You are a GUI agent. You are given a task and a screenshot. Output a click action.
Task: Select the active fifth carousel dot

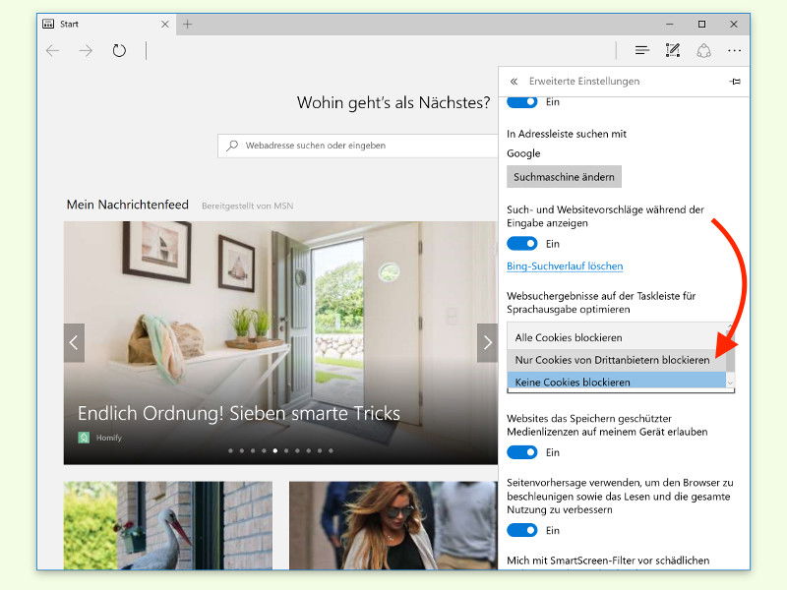point(275,450)
